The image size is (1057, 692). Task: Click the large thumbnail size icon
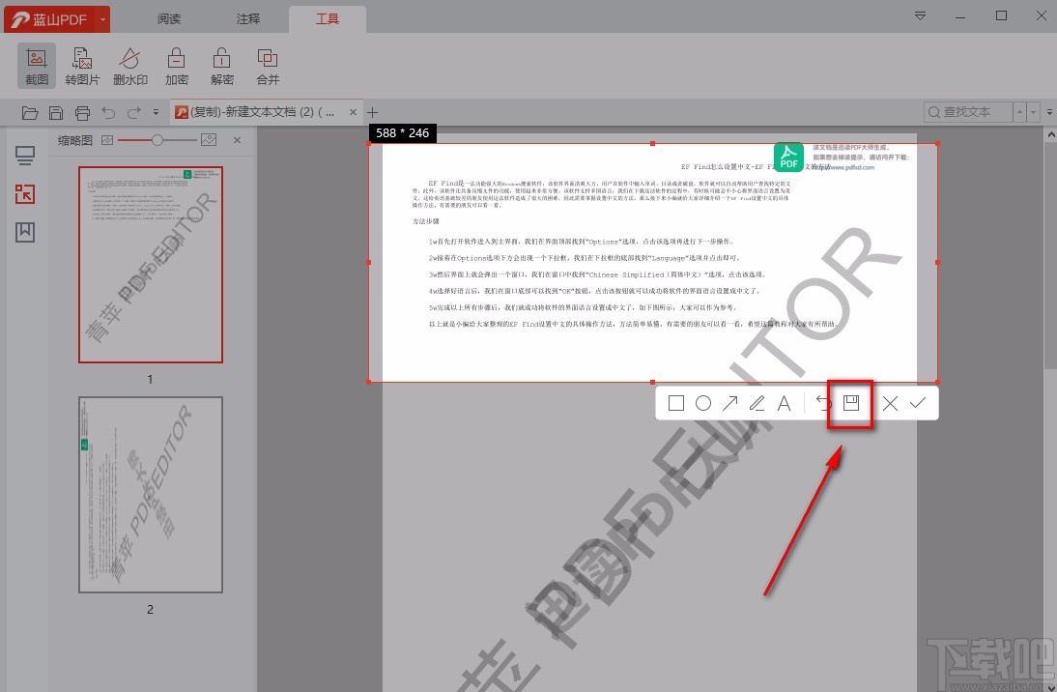[209, 139]
